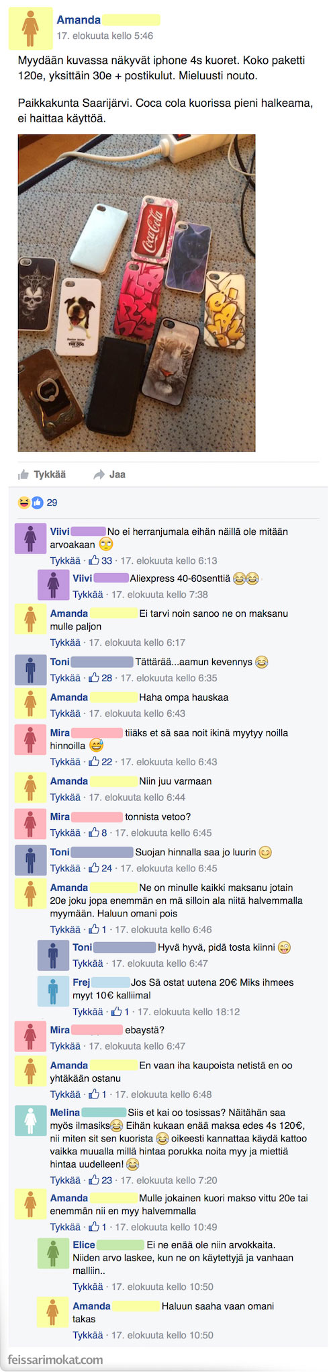Open the photo of iPhone cases
This screenshot has height=1372, width=329.
pos(136,292)
